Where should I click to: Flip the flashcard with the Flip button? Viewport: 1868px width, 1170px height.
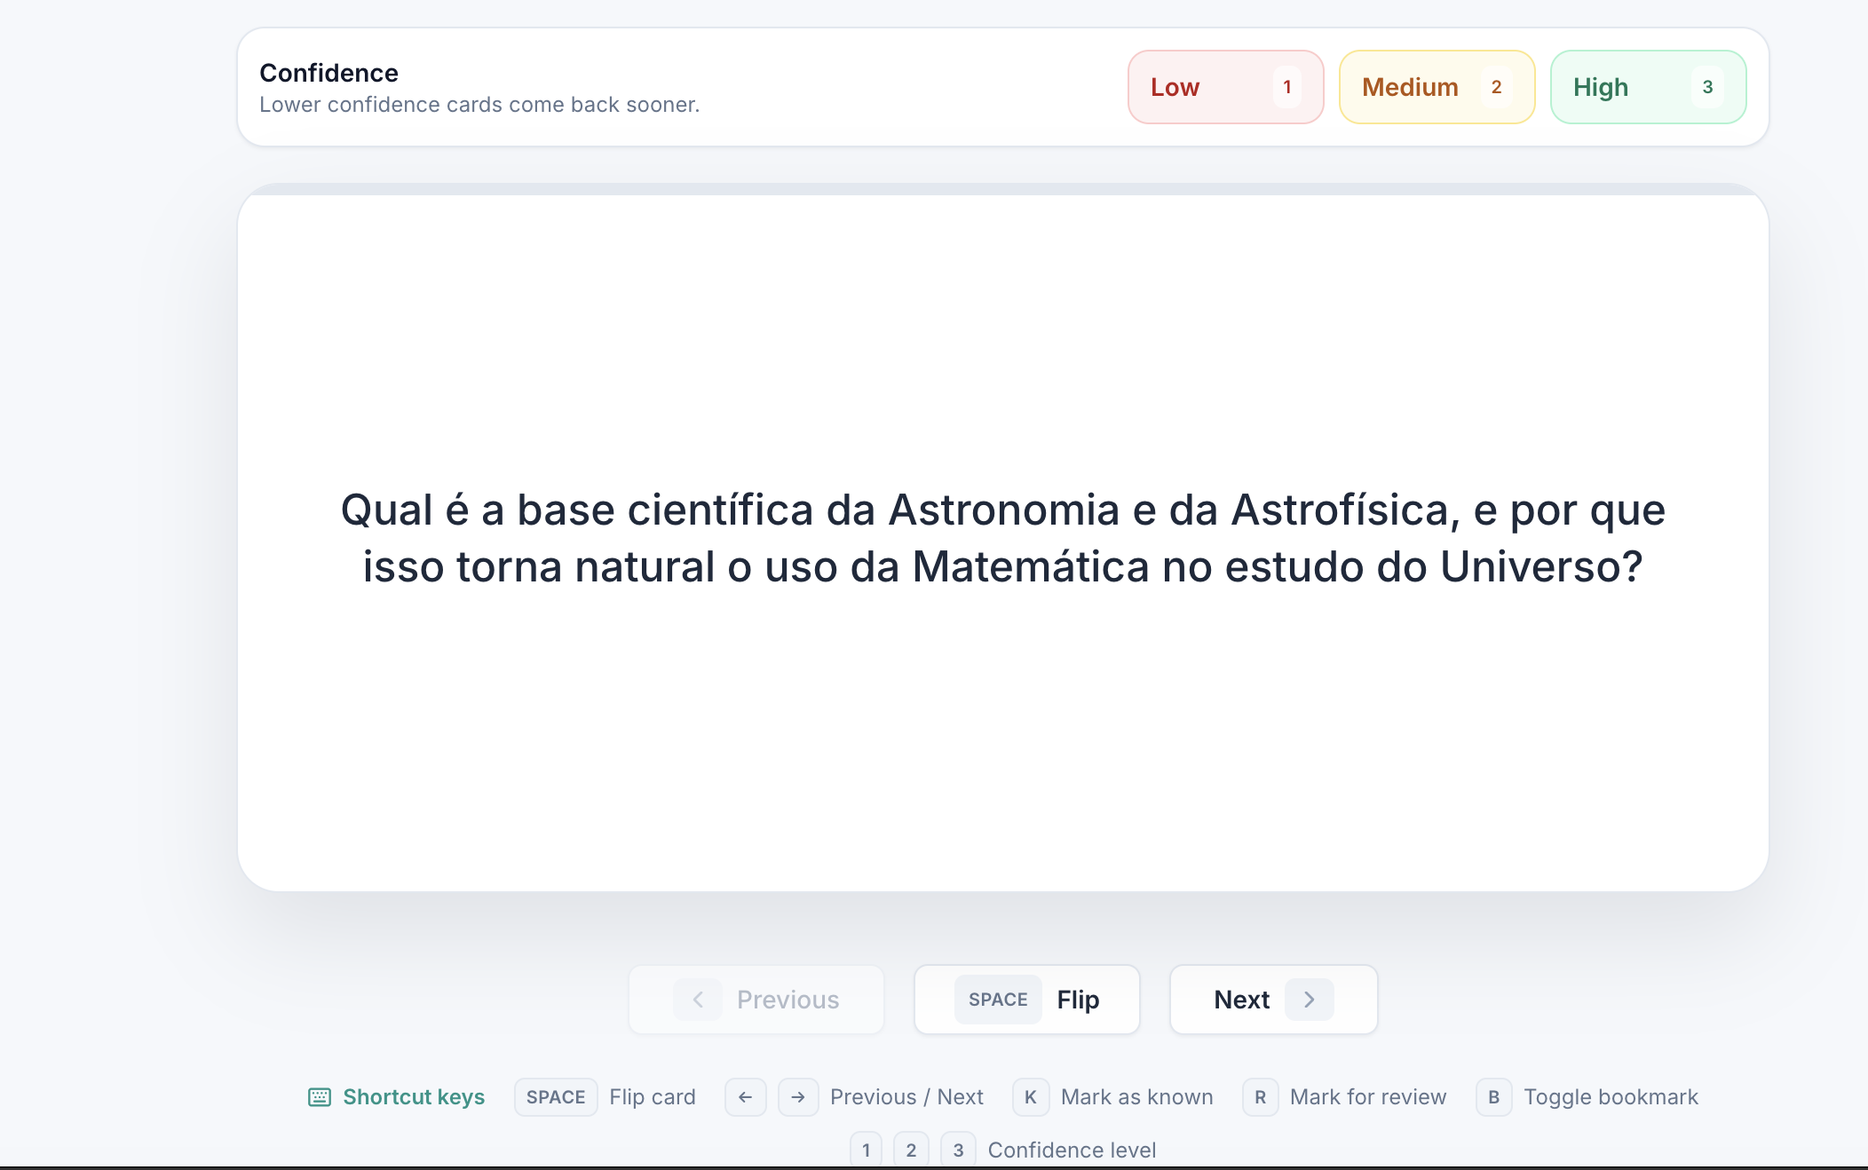point(1027,1000)
